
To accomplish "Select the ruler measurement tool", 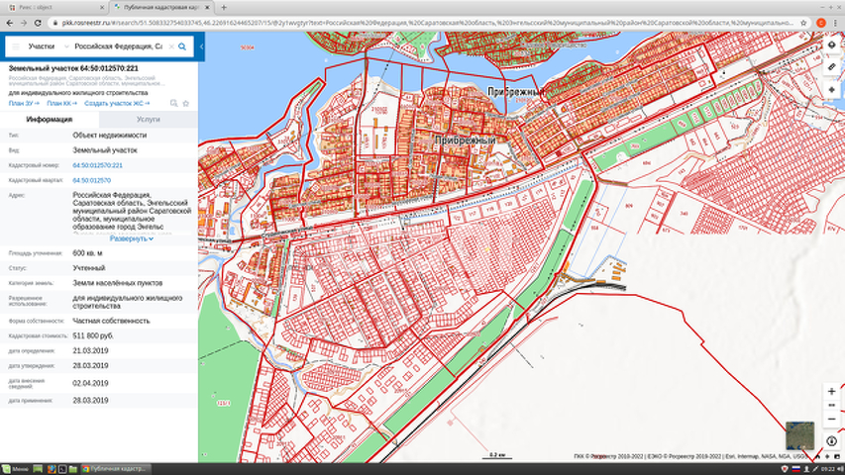I will (831, 67).
